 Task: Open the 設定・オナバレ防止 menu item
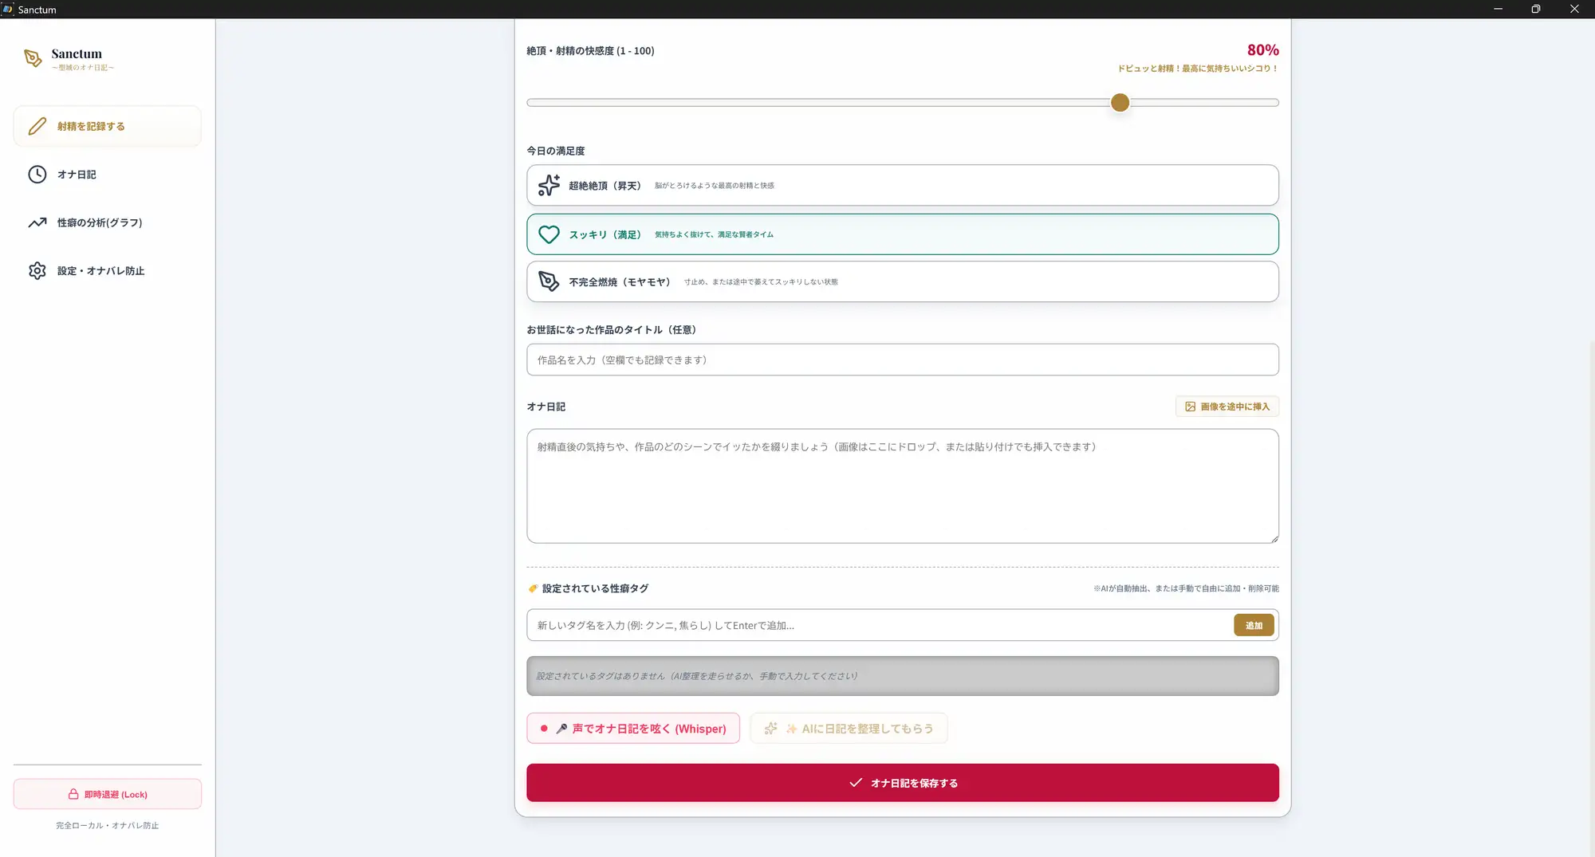click(108, 271)
